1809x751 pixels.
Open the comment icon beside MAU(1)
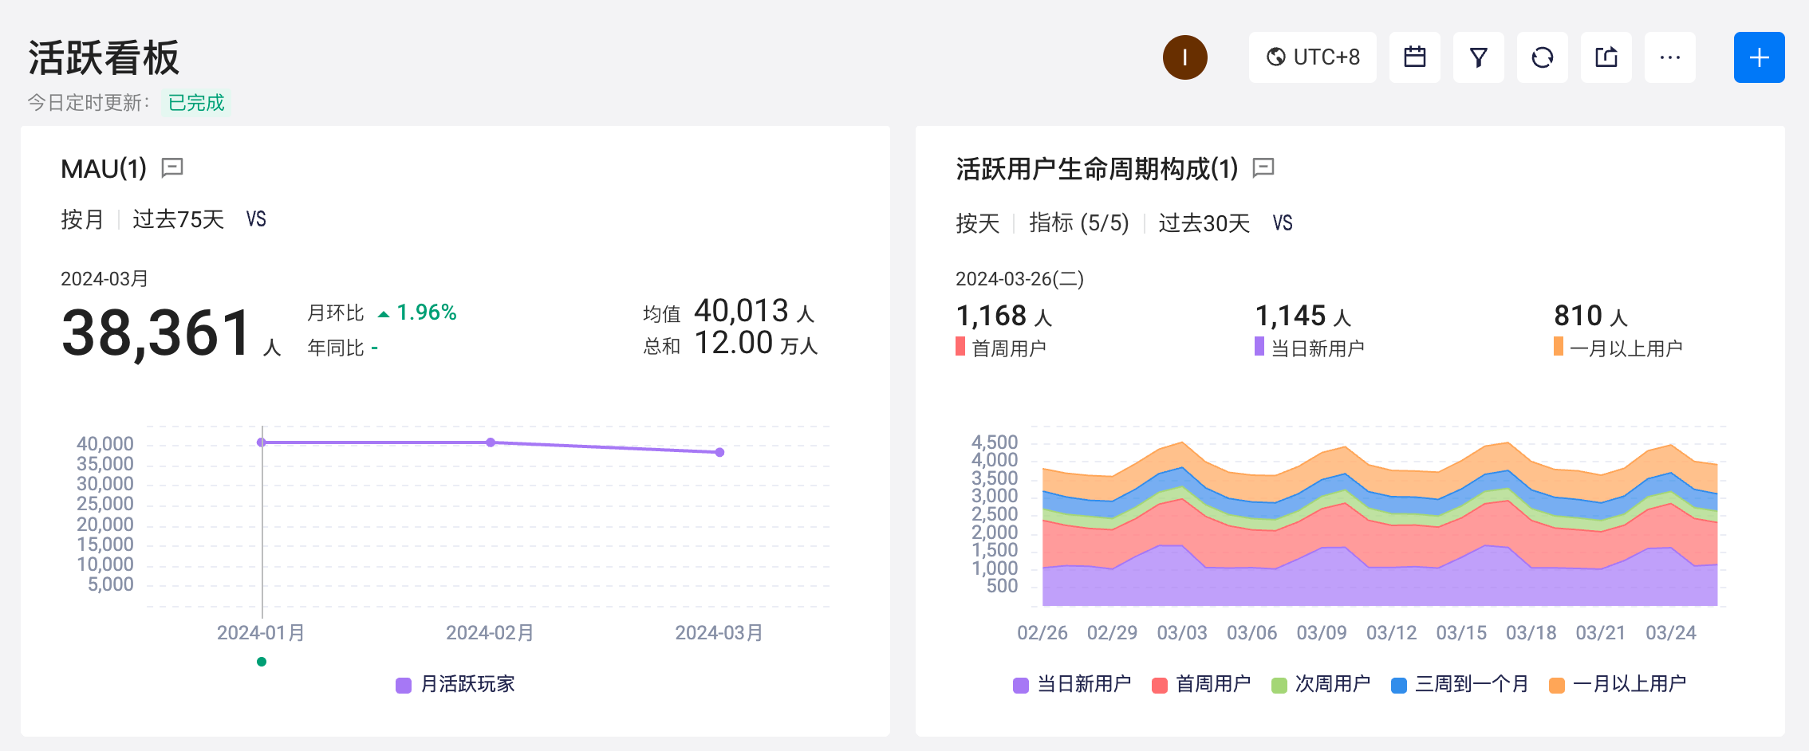tap(172, 167)
